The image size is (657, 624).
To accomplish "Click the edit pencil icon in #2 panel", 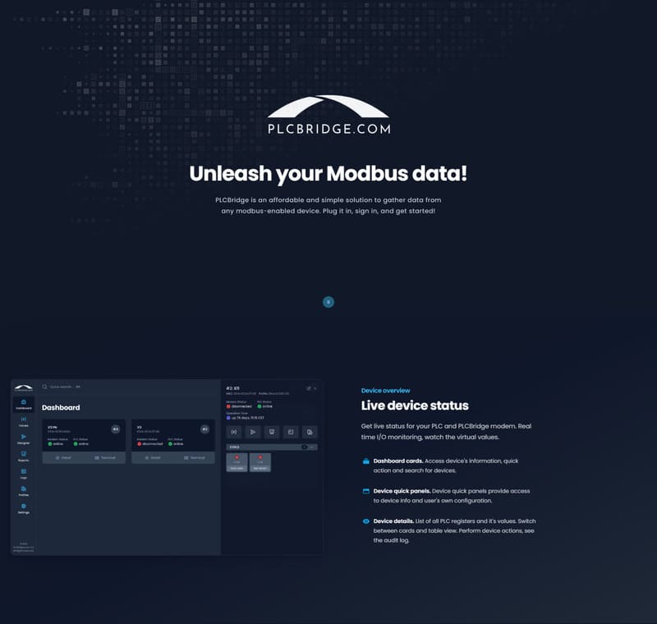I will pyautogui.click(x=309, y=388).
